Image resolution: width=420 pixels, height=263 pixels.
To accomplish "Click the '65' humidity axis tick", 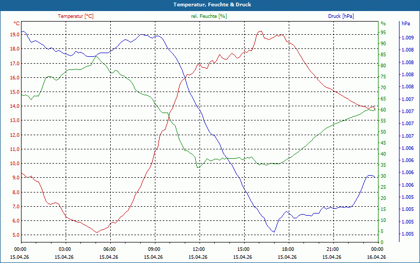I will [383, 99].
